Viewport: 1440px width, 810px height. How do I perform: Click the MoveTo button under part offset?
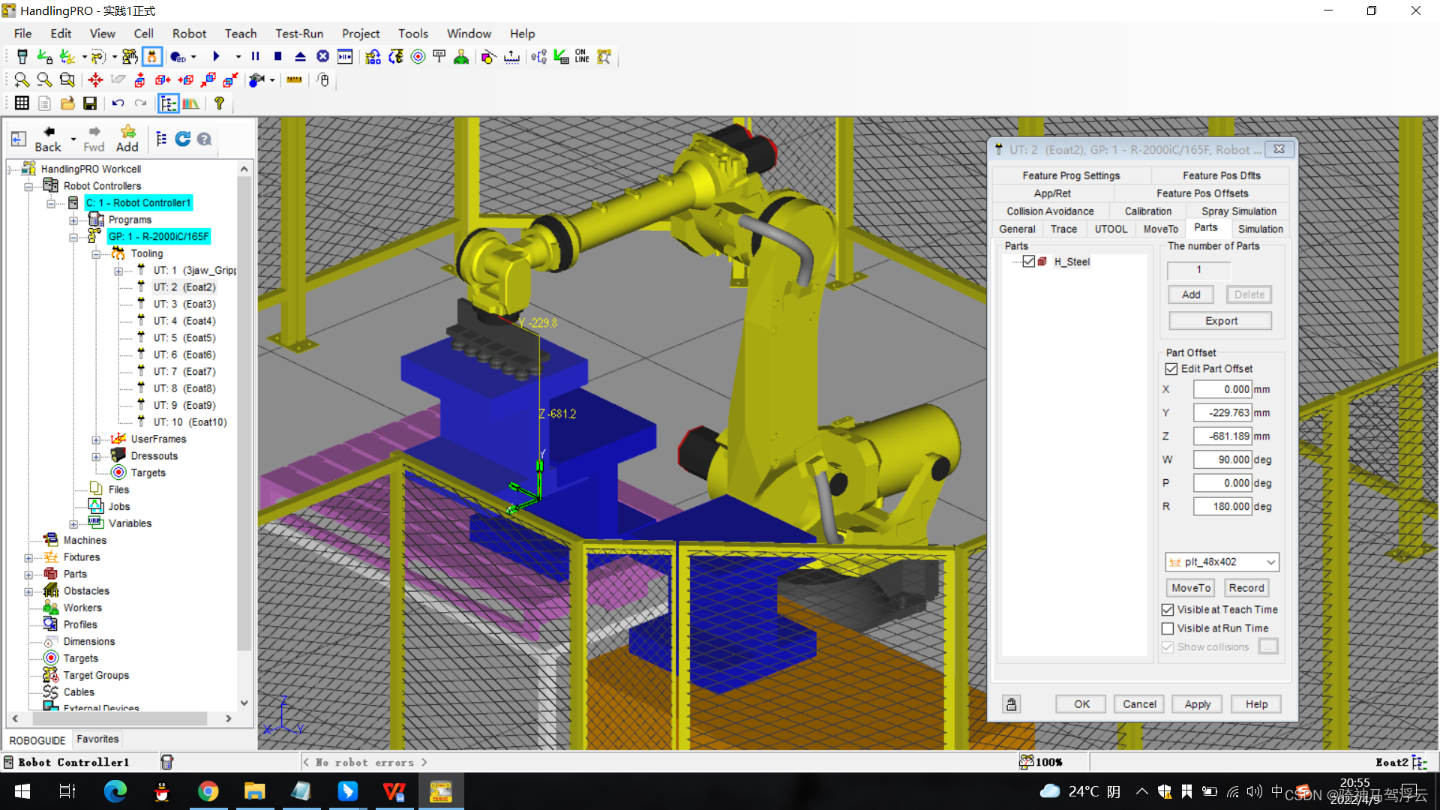click(1190, 588)
